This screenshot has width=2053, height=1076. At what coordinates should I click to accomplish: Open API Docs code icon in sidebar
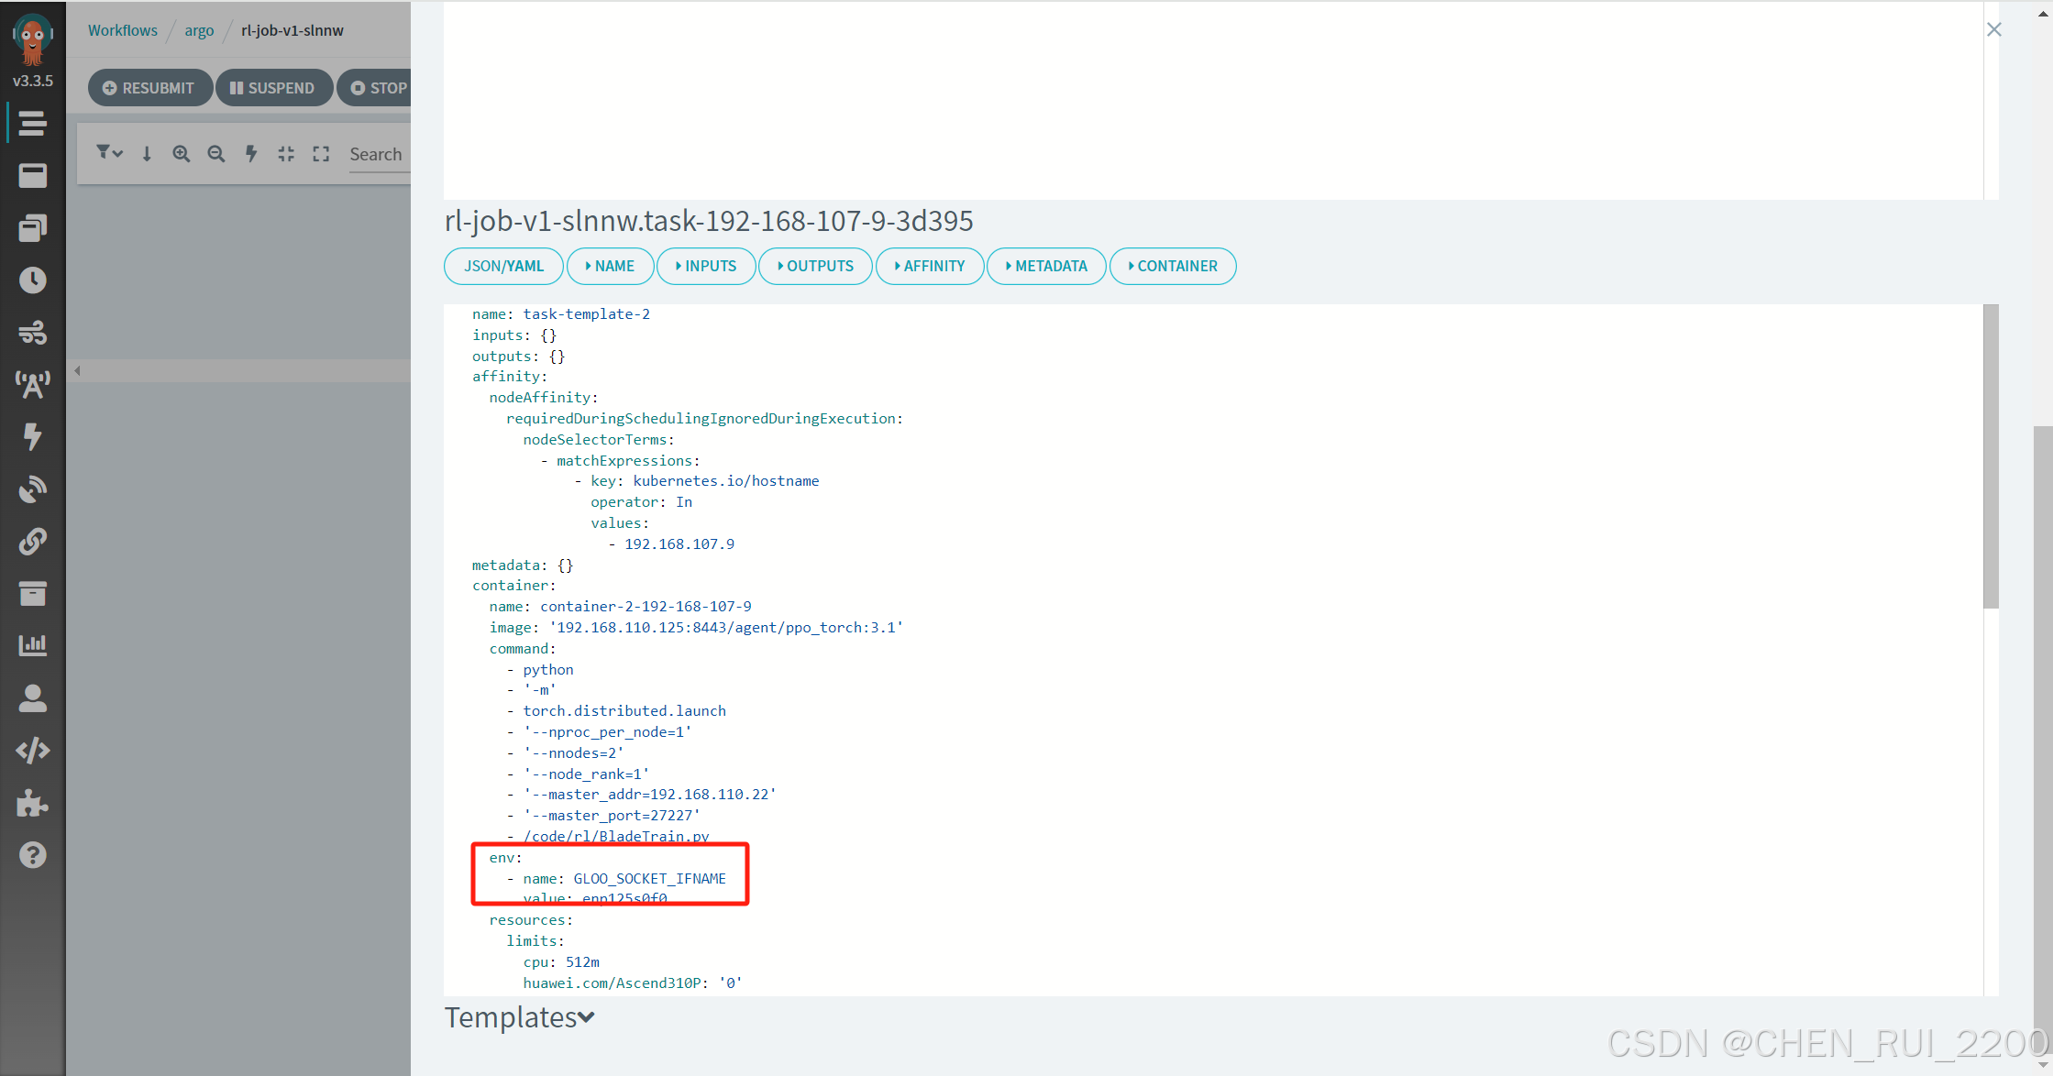pos(32,751)
